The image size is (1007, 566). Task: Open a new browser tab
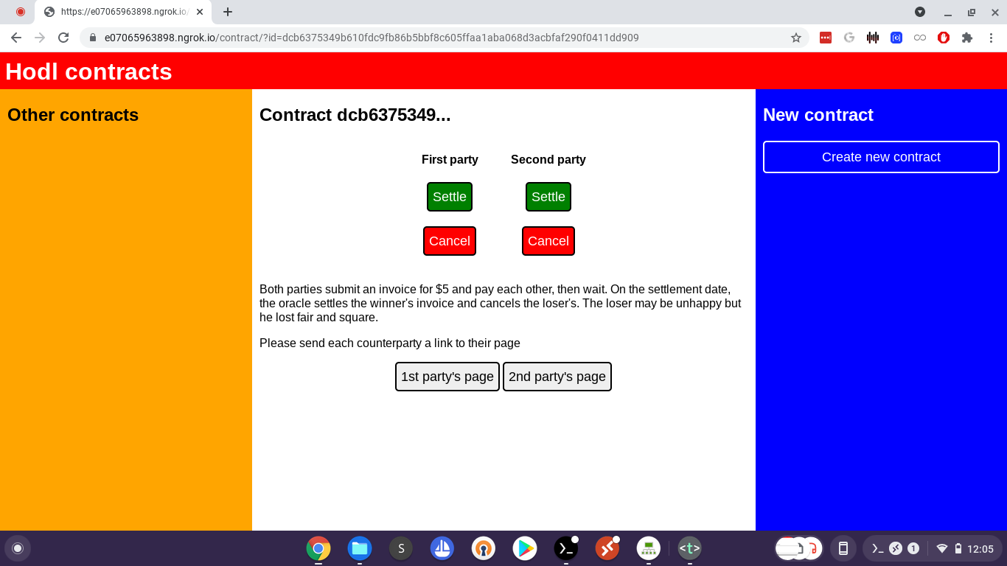pos(228,12)
